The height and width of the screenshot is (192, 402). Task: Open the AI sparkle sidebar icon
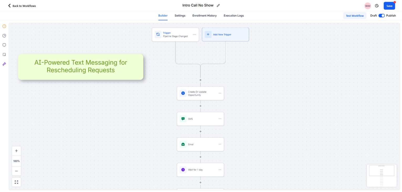pyautogui.click(x=4, y=64)
